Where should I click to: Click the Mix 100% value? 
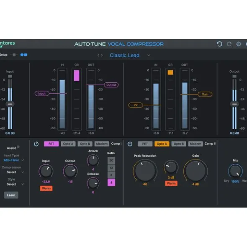235,181
